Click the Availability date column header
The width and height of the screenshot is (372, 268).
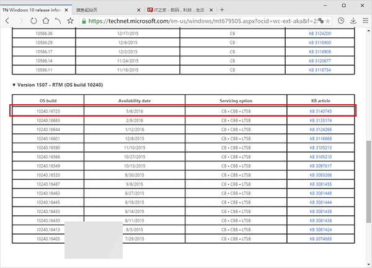(x=135, y=100)
